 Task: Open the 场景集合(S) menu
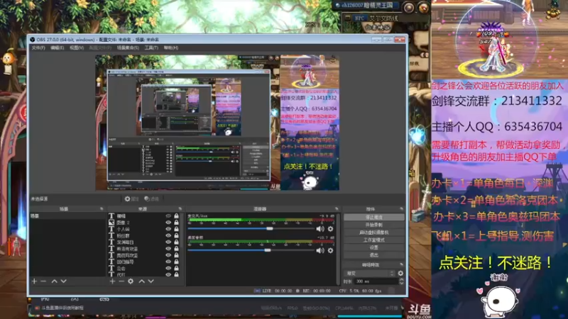(x=128, y=47)
